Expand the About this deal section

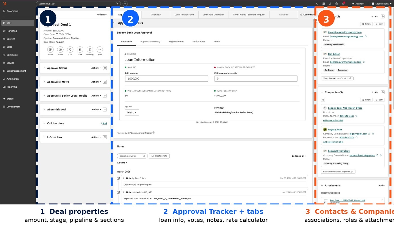pyautogui.click(x=44, y=110)
